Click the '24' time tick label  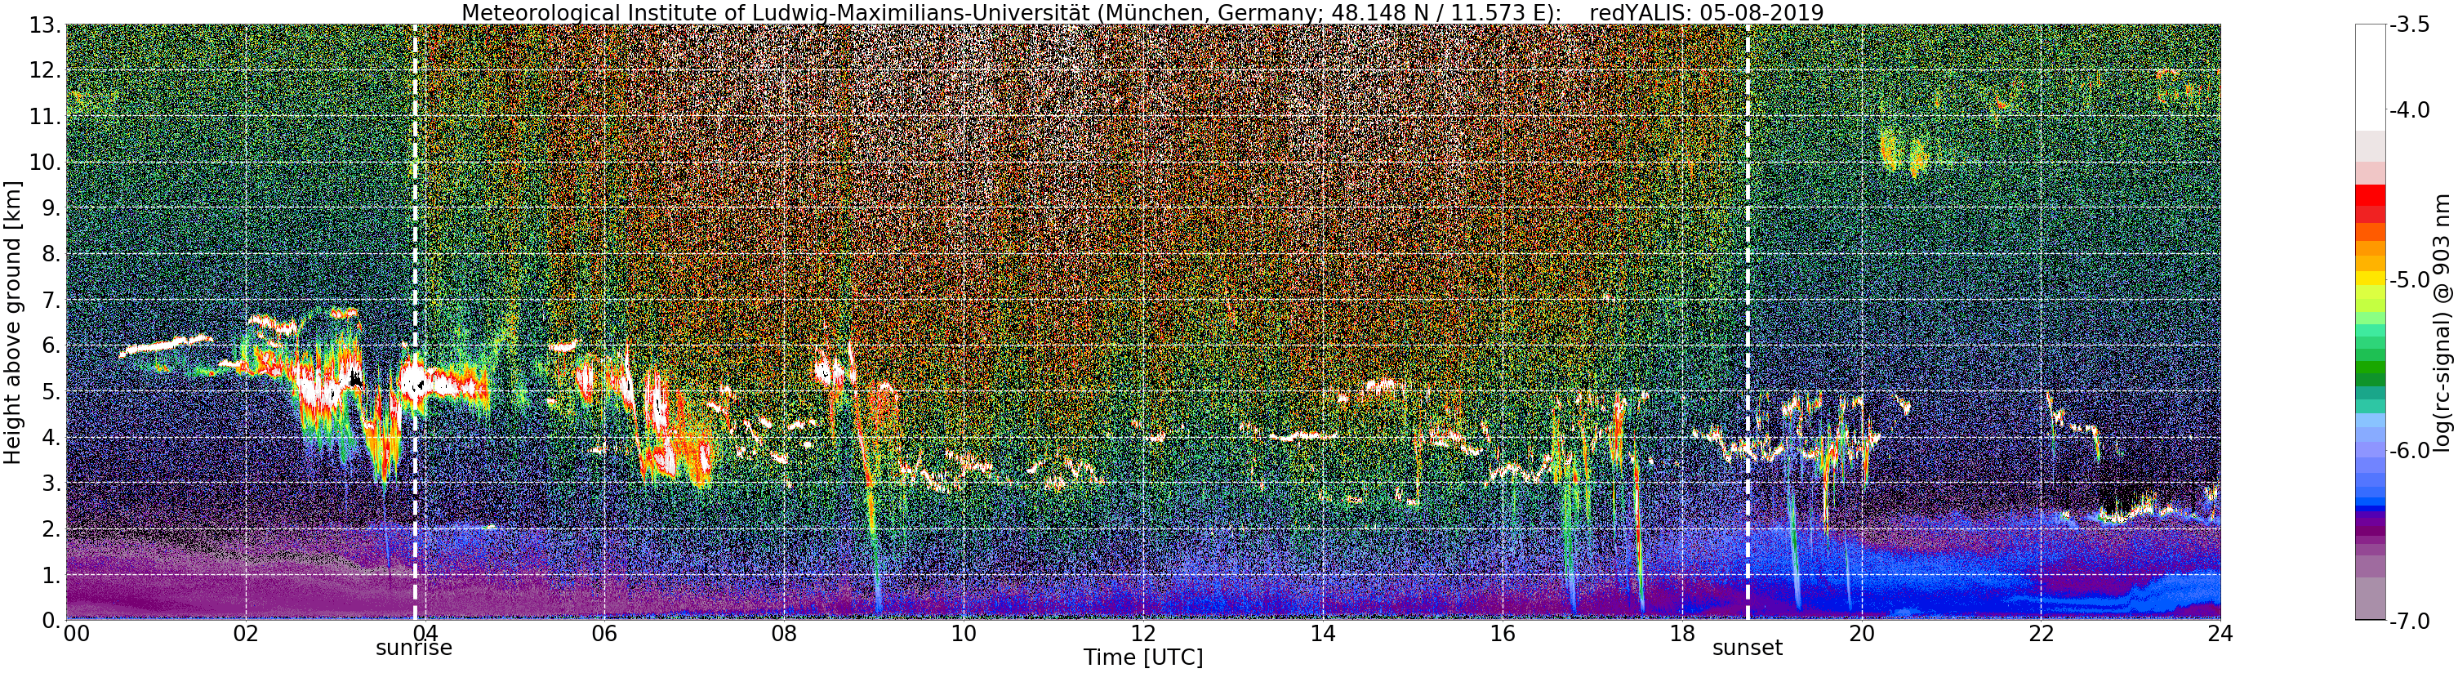[x=2220, y=633]
